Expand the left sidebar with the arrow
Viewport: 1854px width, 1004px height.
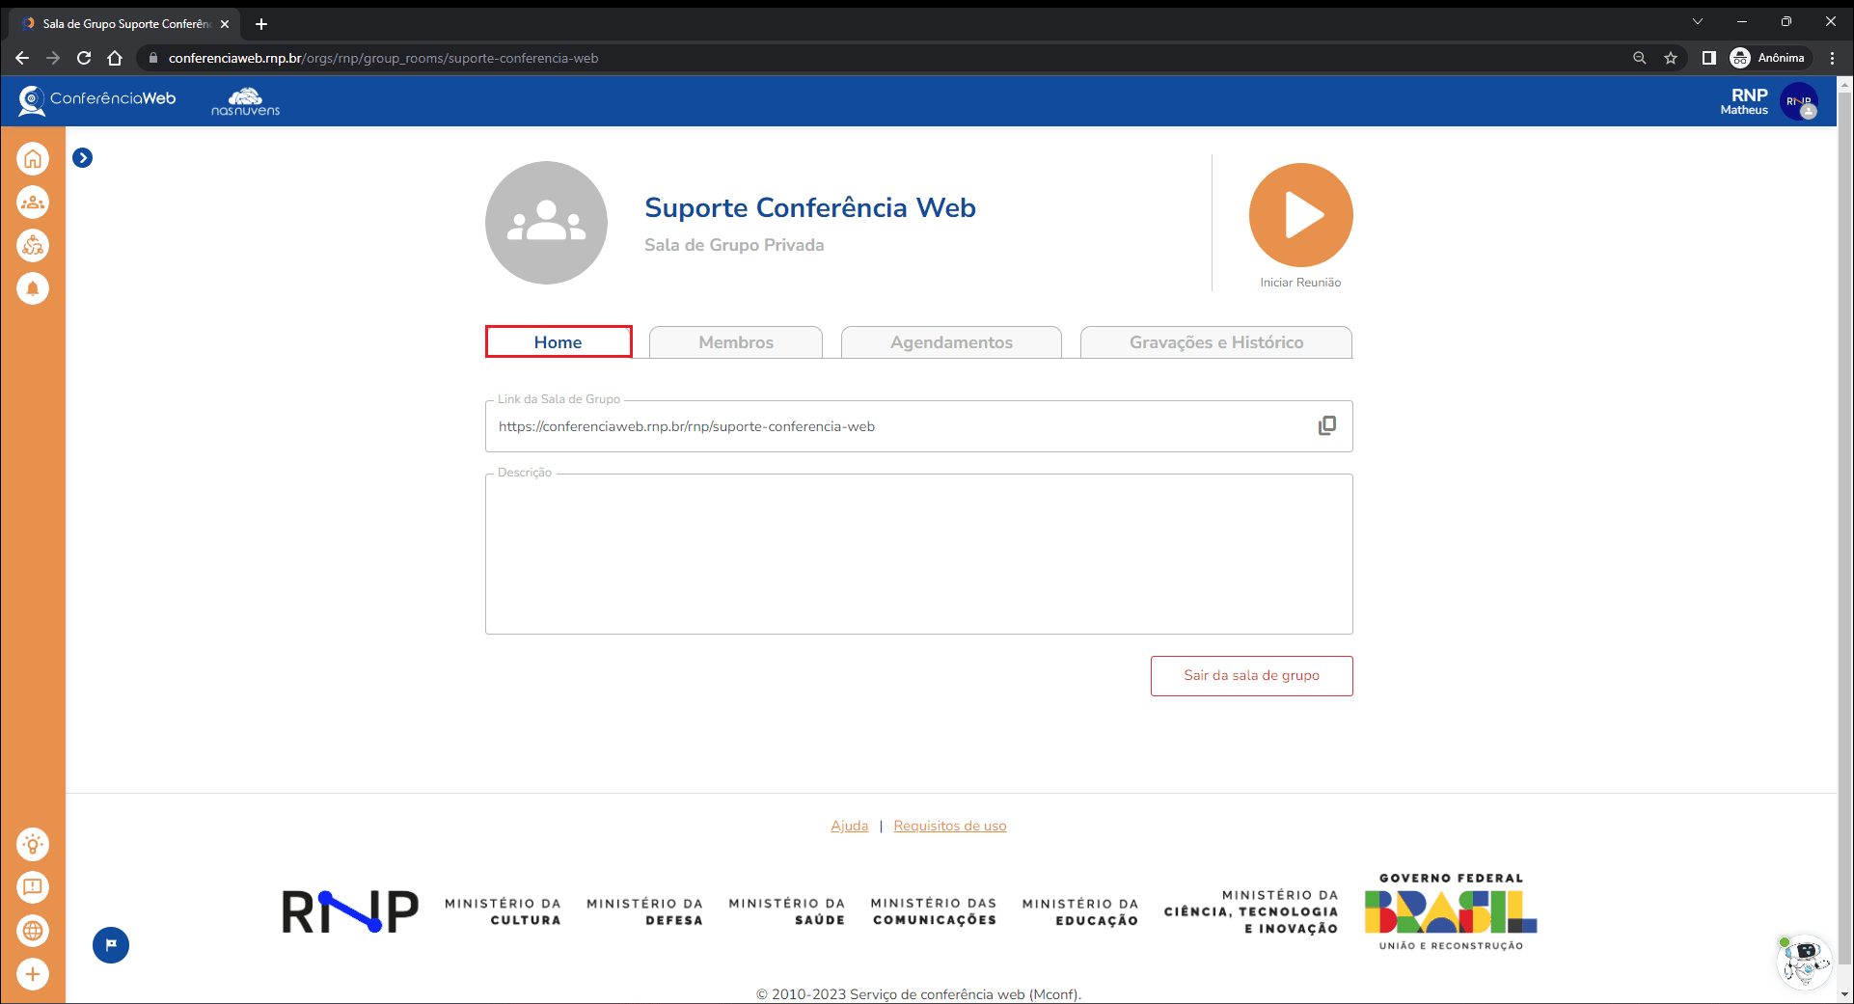(x=83, y=158)
